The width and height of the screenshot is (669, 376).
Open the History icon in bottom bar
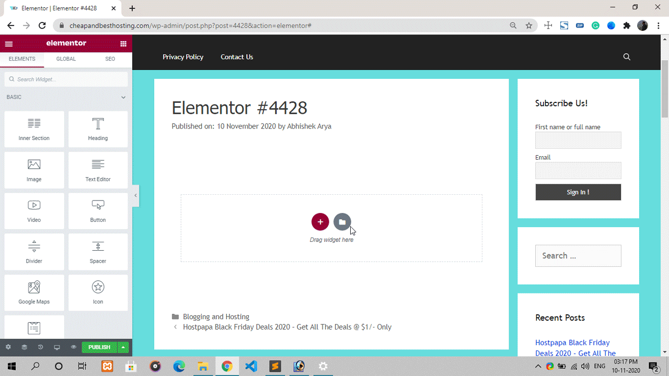(40, 347)
